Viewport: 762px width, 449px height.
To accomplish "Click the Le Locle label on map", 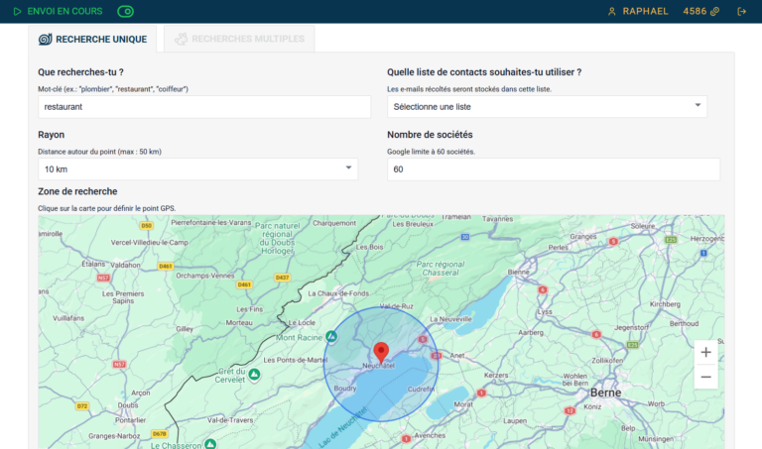I will click(302, 322).
